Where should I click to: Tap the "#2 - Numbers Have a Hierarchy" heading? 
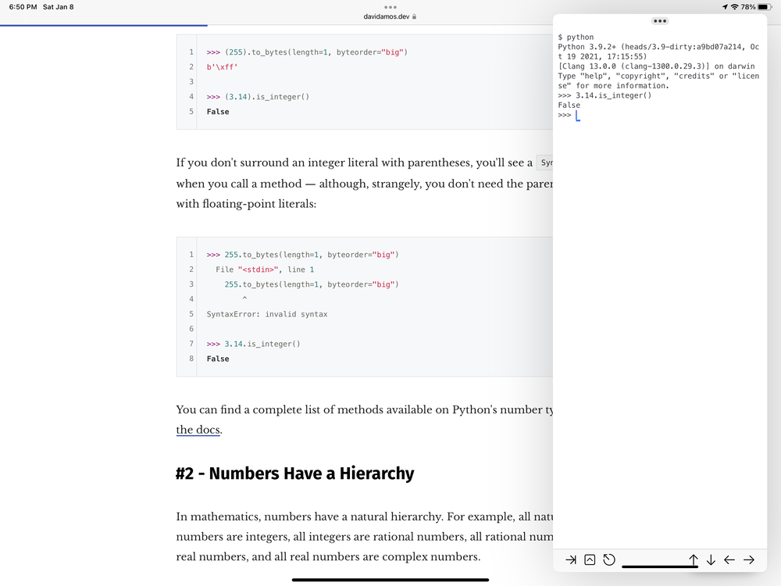pyautogui.click(x=295, y=473)
